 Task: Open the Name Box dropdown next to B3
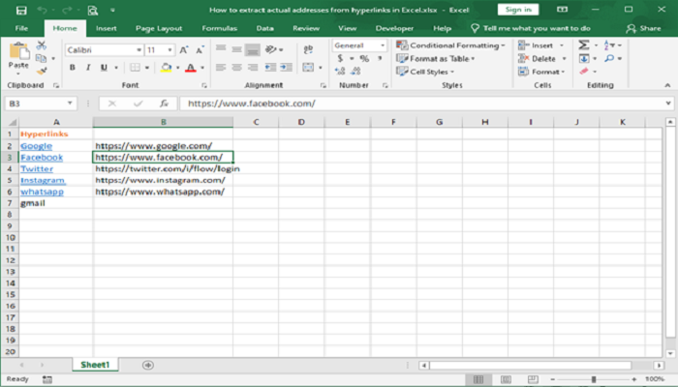(x=70, y=104)
